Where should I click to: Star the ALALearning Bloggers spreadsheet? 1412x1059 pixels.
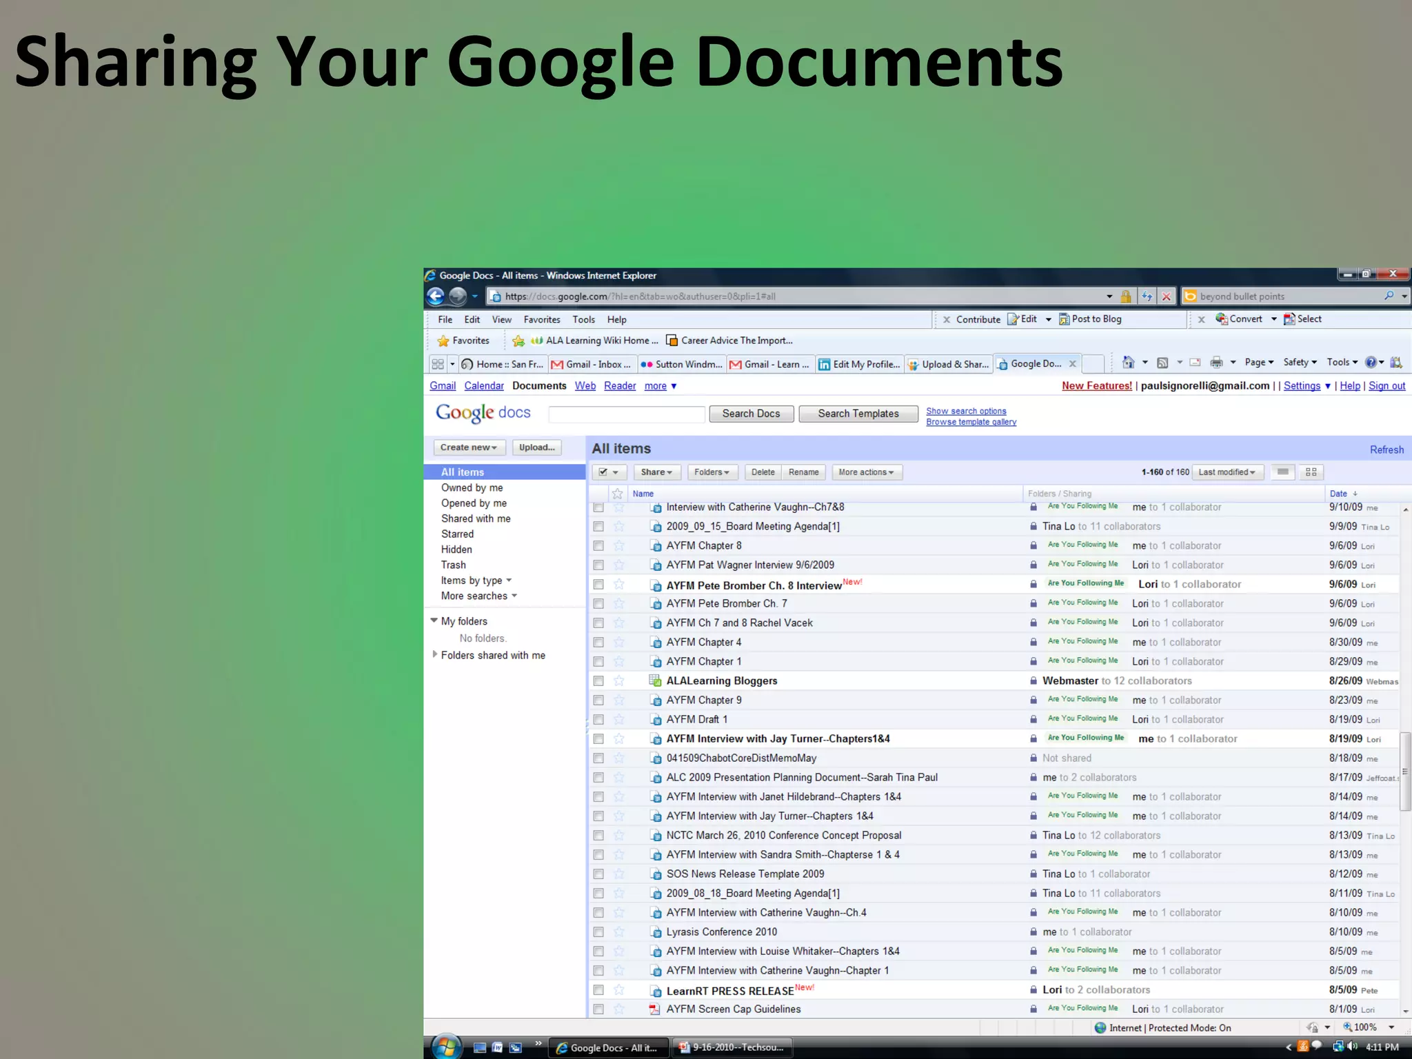pos(619,680)
